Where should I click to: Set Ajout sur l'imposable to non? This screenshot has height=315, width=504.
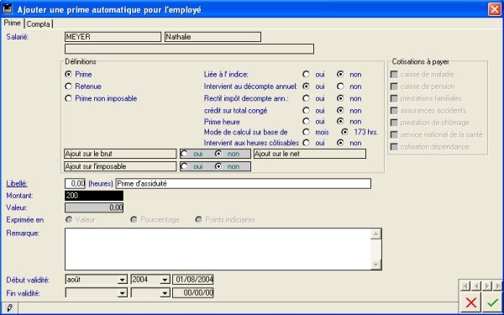click(219, 166)
